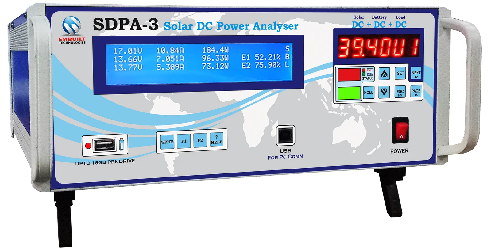The image size is (491, 251).
Task: Click the load current reading 5.309A
Action: (170, 67)
